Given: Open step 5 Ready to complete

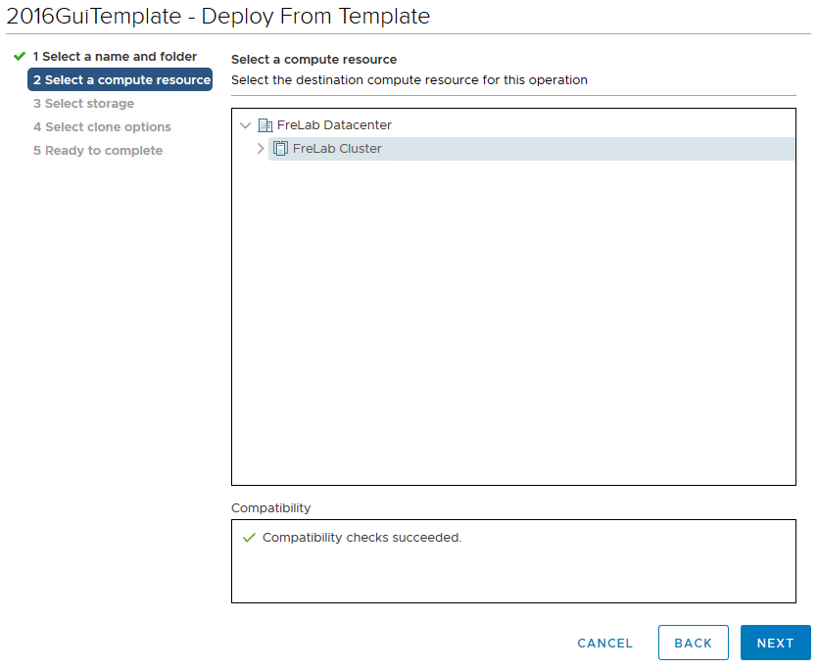Looking at the screenshot, I should [98, 151].
